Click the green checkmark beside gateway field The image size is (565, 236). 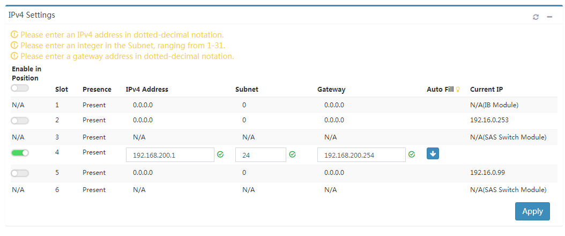click(412, 154)
